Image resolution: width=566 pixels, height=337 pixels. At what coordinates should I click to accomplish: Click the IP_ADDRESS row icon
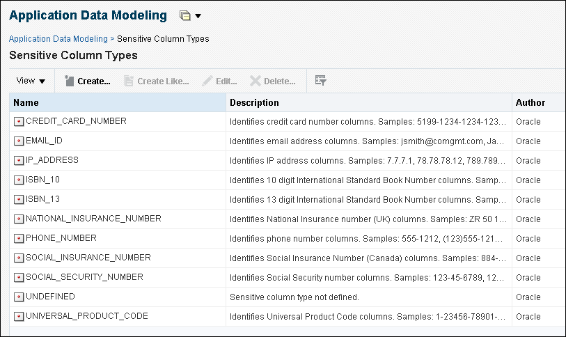tap(19, 160)
